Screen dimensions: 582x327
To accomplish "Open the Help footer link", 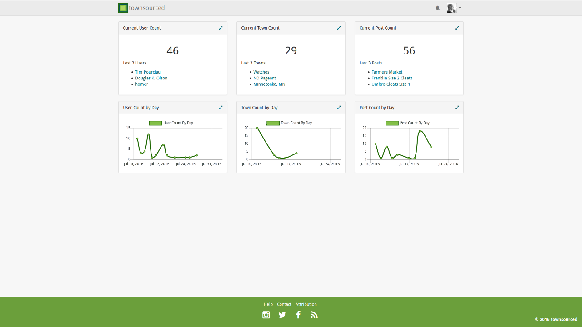I will coord(268,304).
